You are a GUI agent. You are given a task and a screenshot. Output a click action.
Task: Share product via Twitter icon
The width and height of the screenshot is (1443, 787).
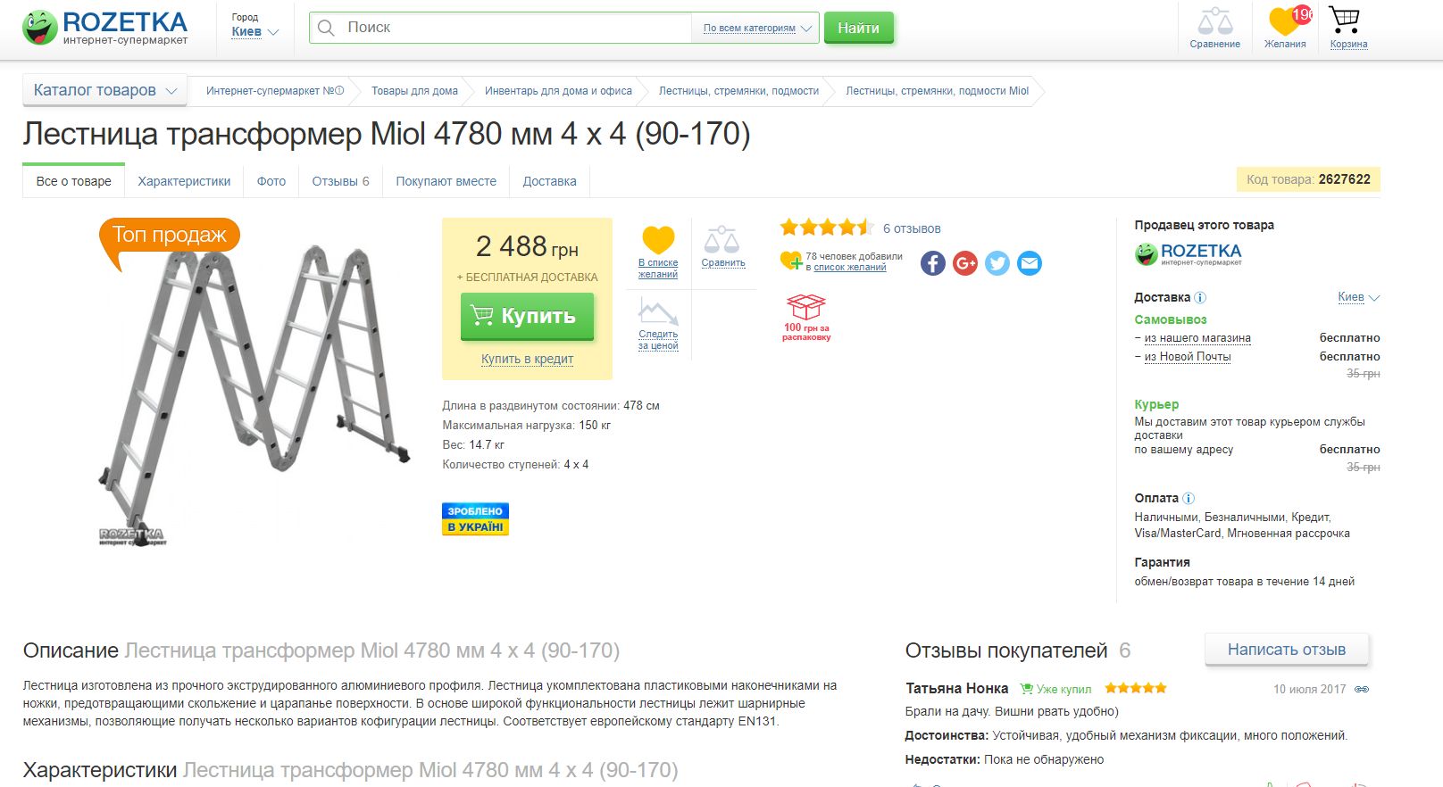tap(997, 263)
